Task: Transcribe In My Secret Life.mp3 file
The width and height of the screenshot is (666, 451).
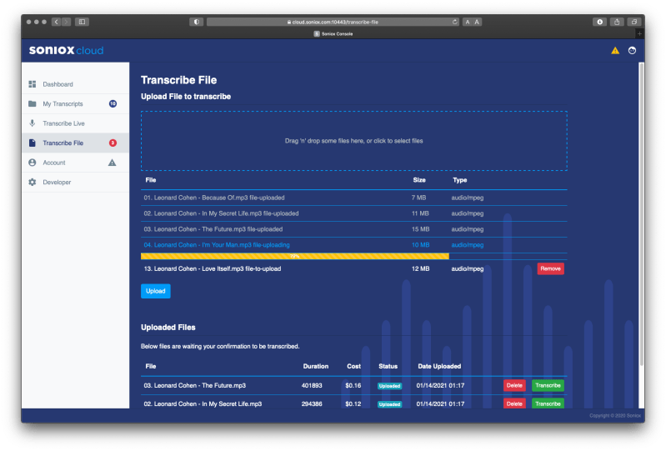Action: click(x=548, y=403)
